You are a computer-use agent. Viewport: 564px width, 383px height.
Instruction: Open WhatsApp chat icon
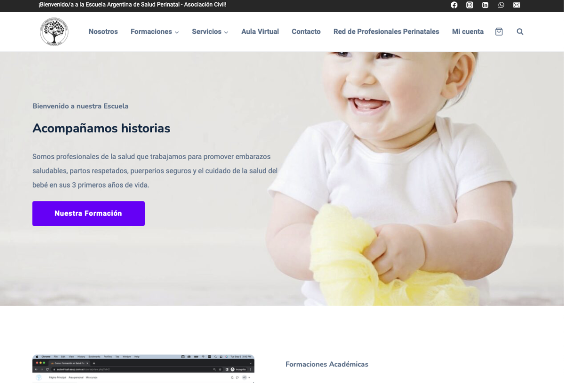501,5
